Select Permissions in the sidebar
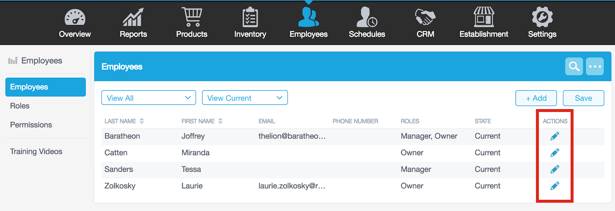This screenshot has height=211, width=615. click(31, 125)
